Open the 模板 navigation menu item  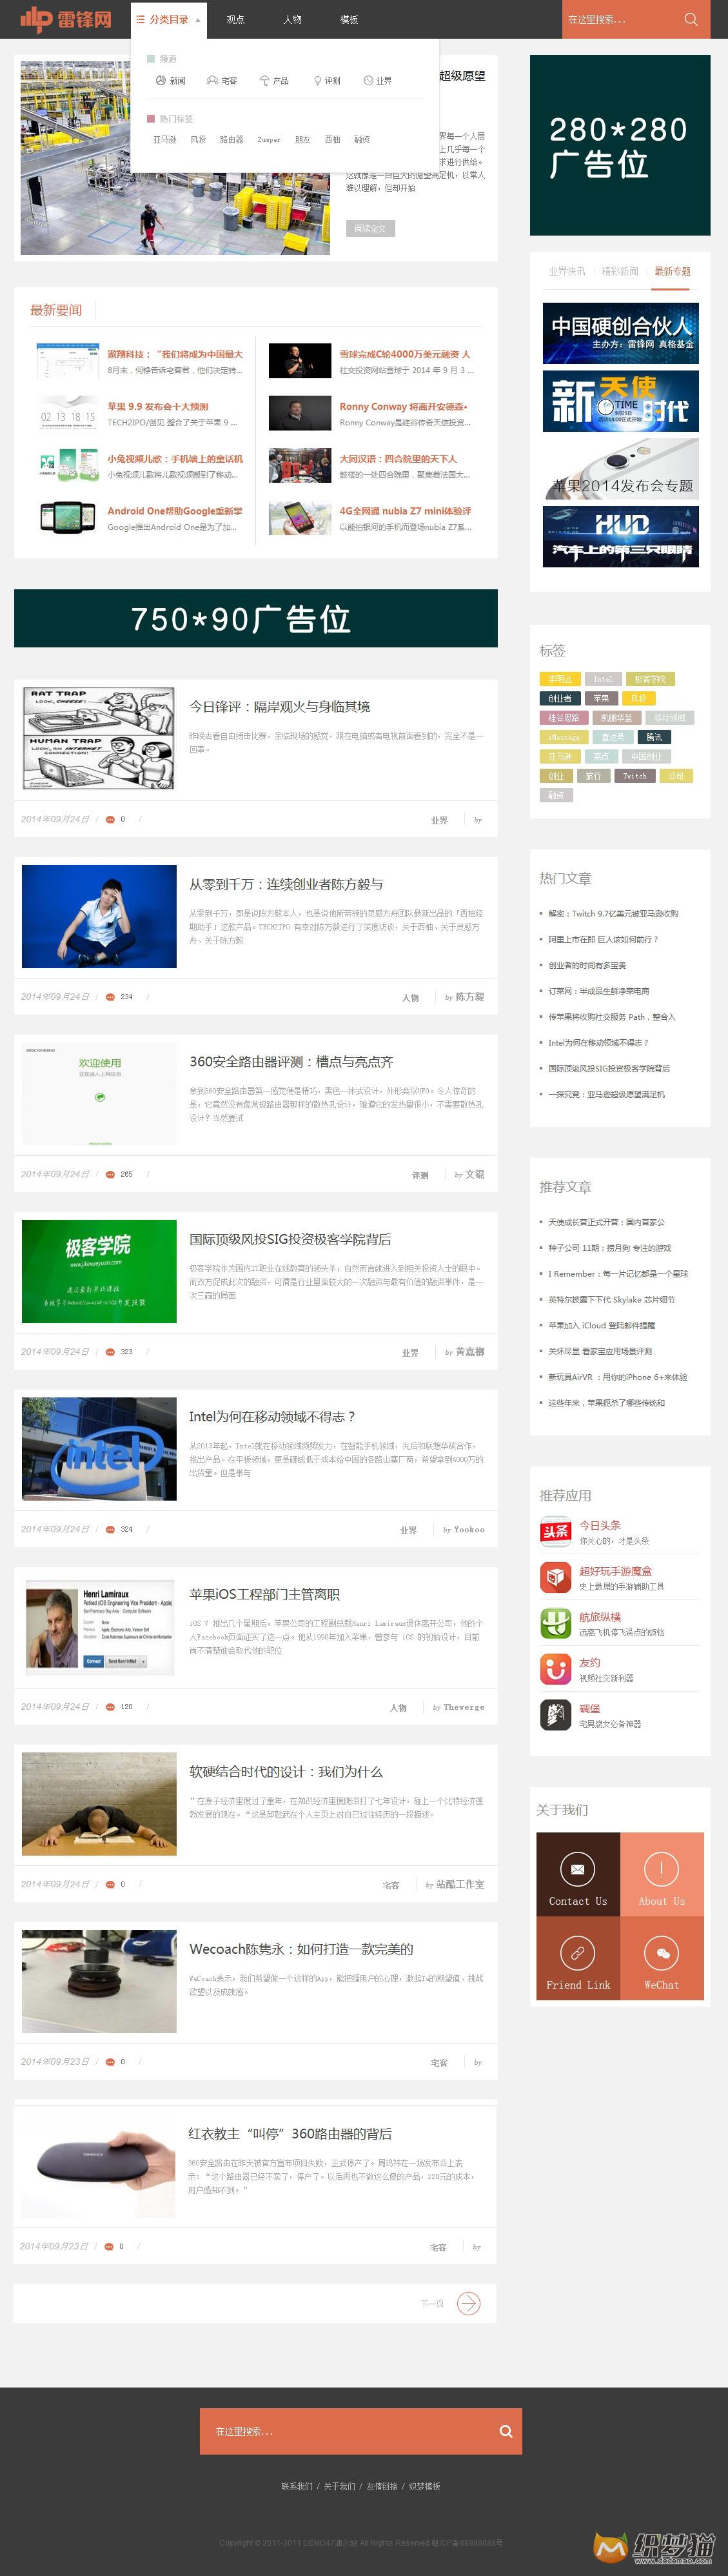[x=348, y=19]
